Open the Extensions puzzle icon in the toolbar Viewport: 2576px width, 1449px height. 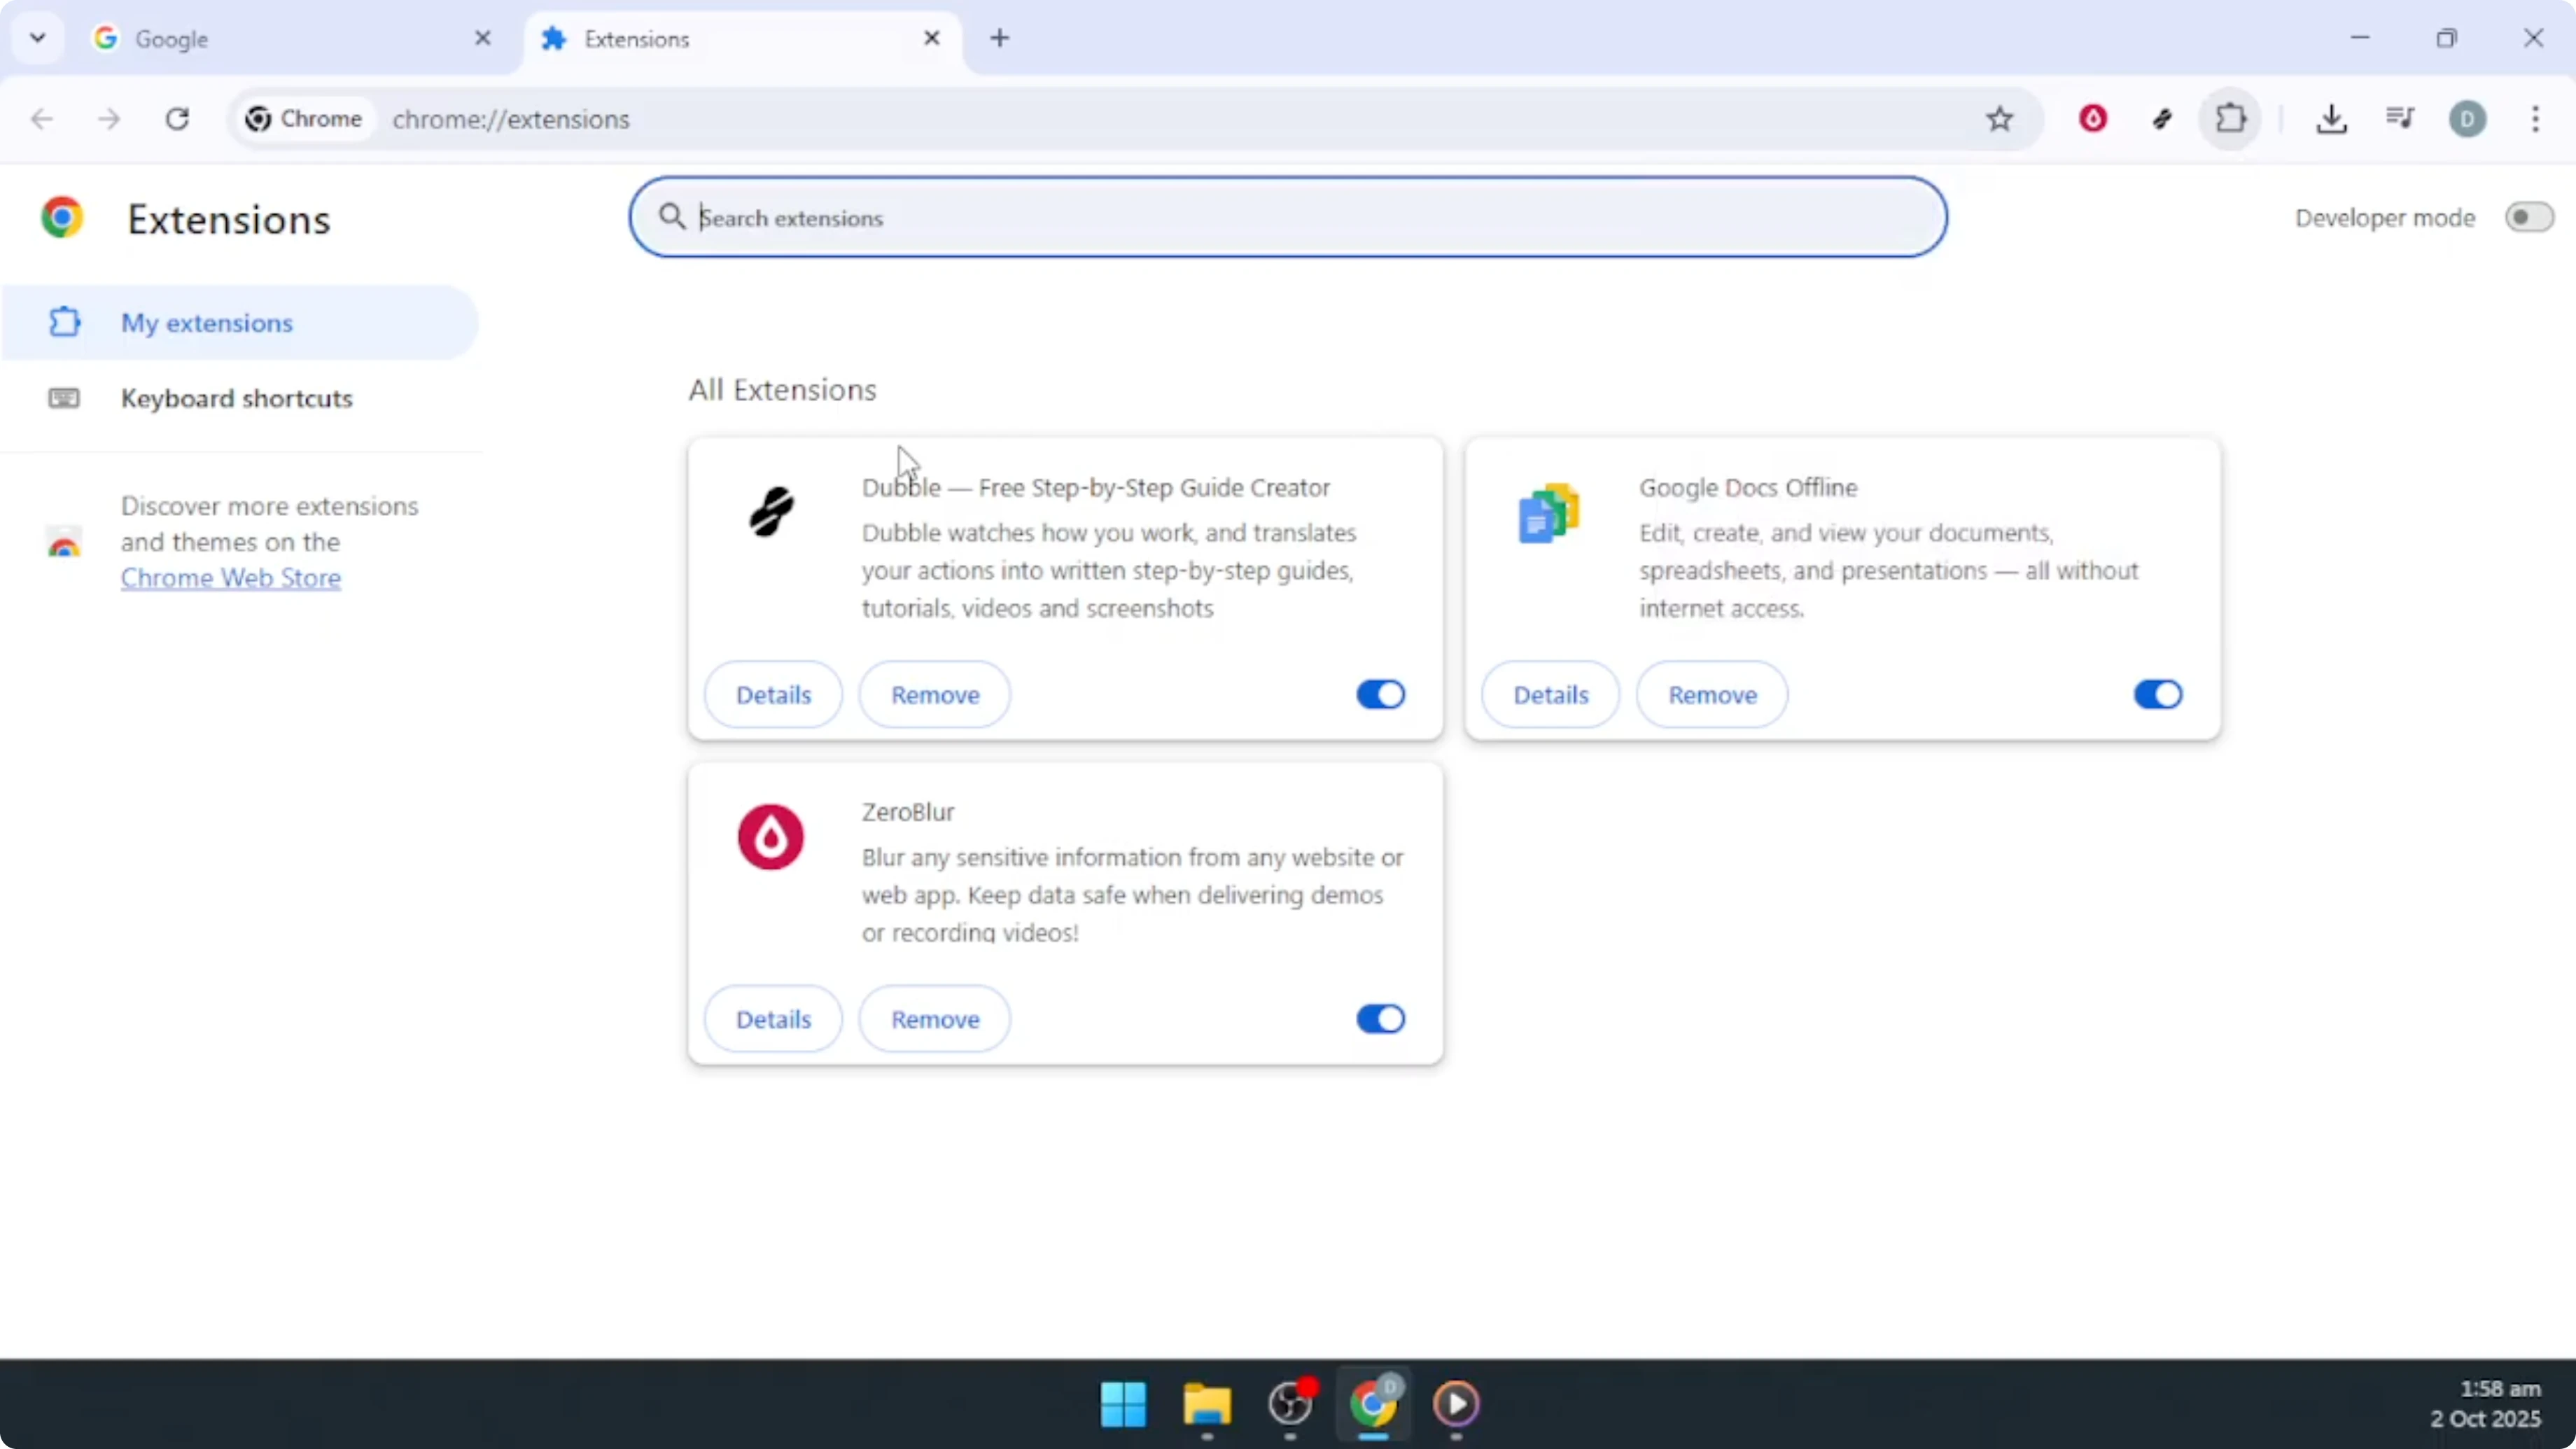coord(2230,119)
